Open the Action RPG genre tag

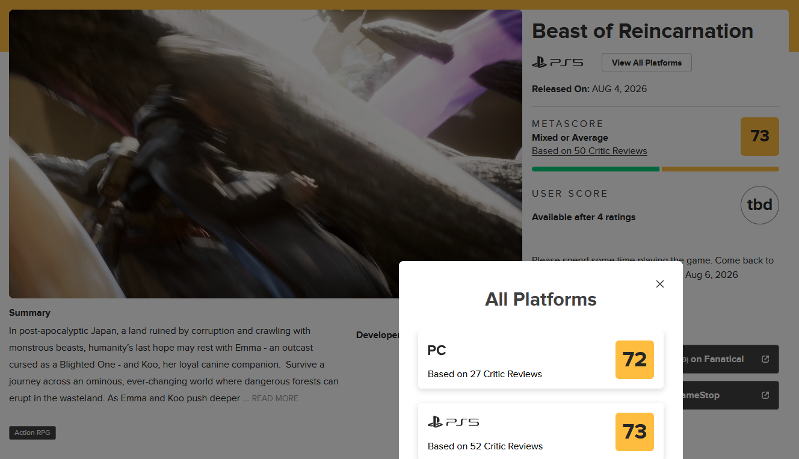point(32,433)
